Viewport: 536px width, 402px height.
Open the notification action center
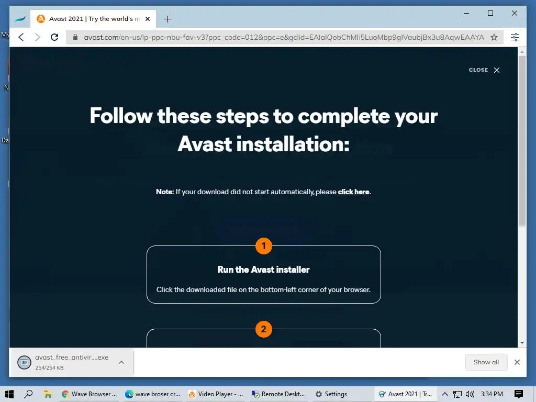point(519,394)
